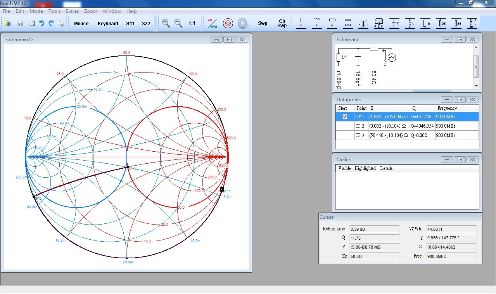Add an open stub (OS) element
This screenshot has width=496, height=294.
[x=441, y=23]
